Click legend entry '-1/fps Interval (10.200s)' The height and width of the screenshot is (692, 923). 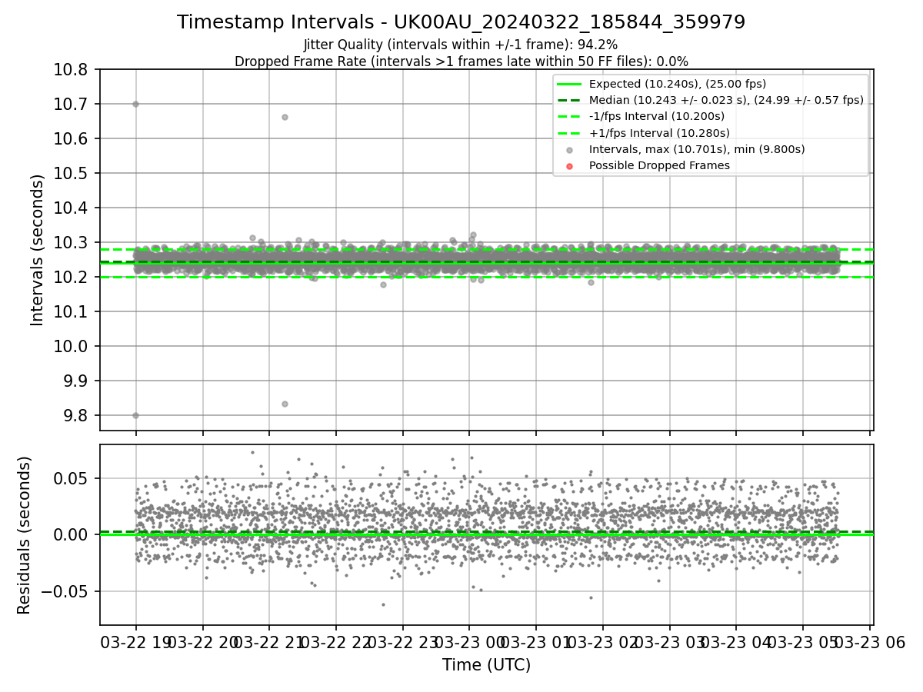pyautogui.click(x=657, y=116)
